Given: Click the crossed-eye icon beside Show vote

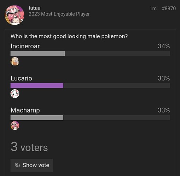Looking at the screenshot, I should pos(17,165).
